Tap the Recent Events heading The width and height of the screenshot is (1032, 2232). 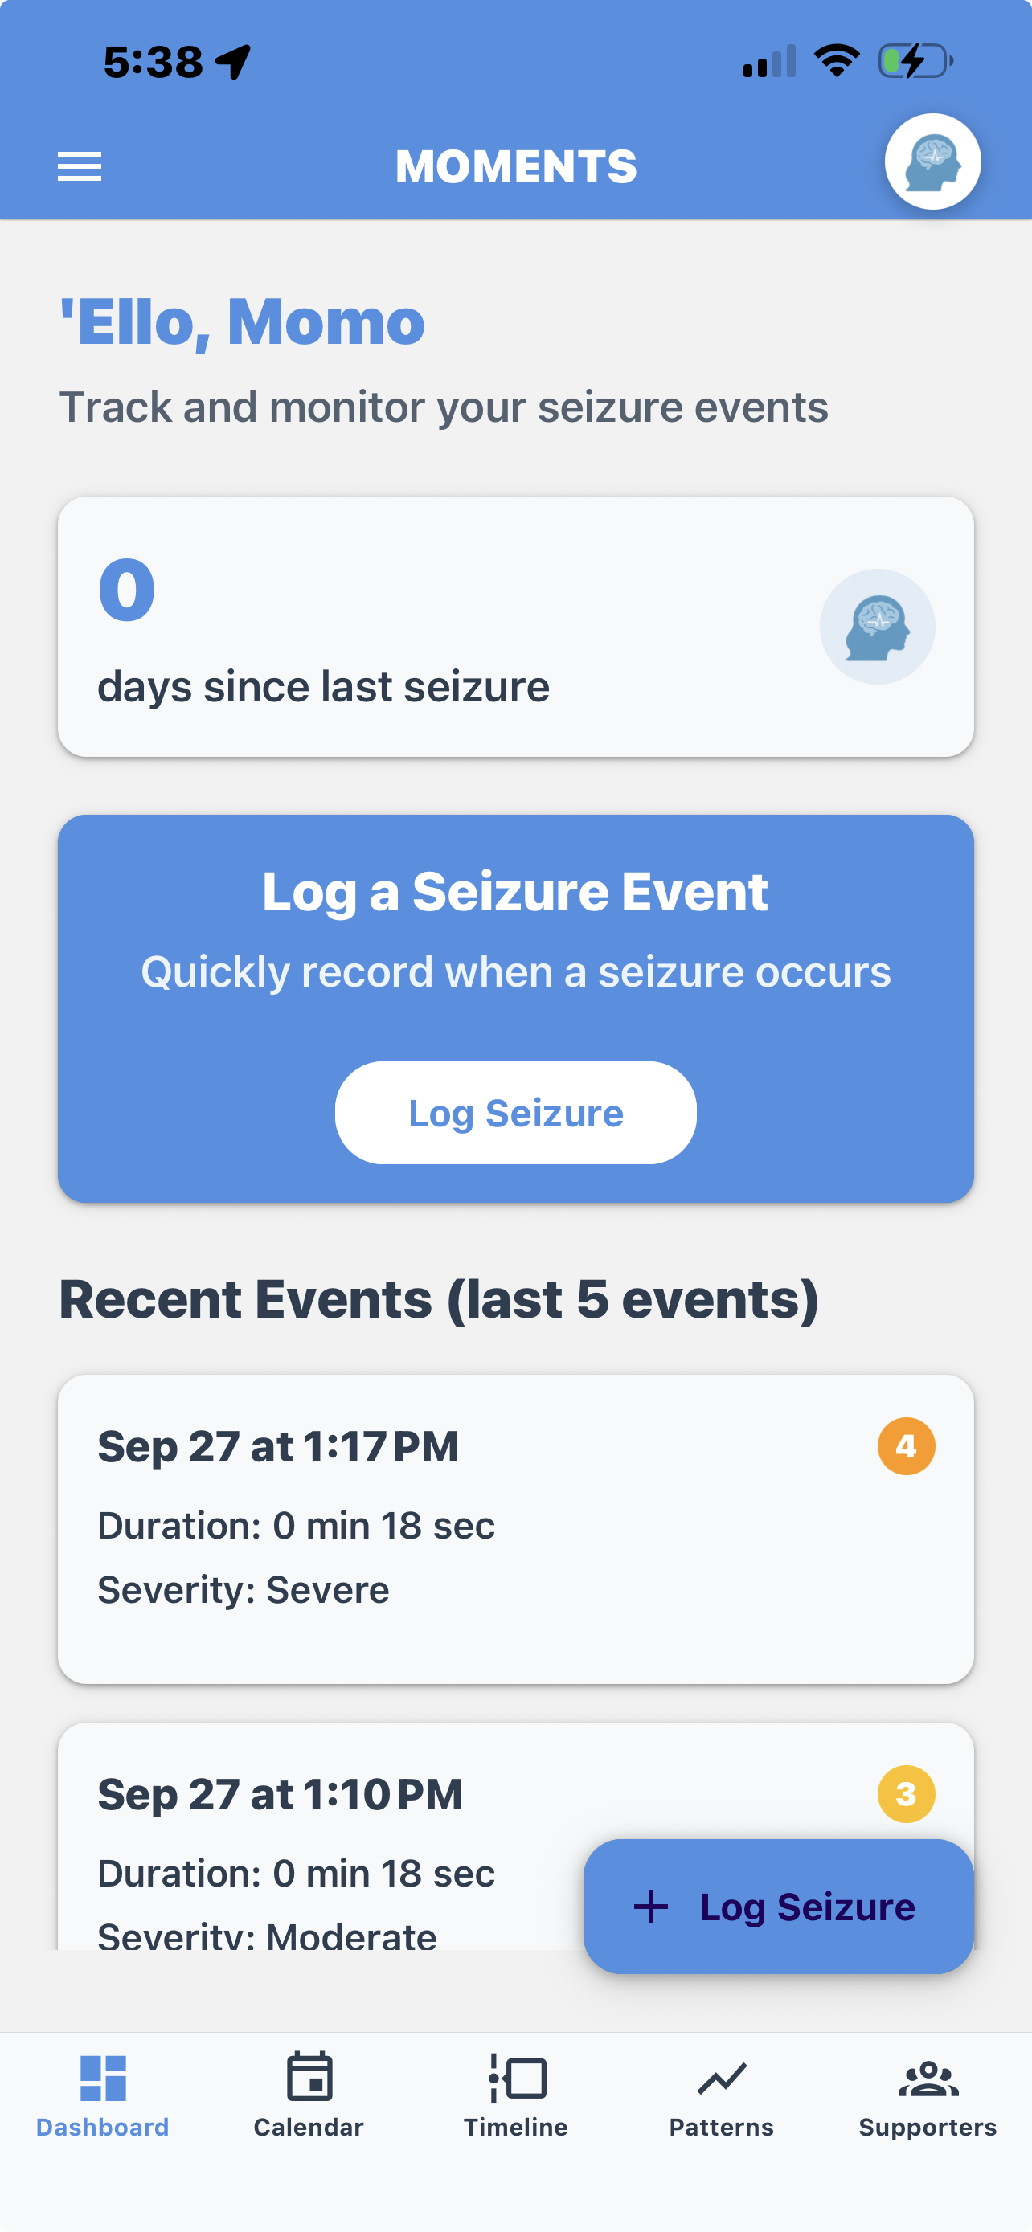click(x=439, y=1299)
